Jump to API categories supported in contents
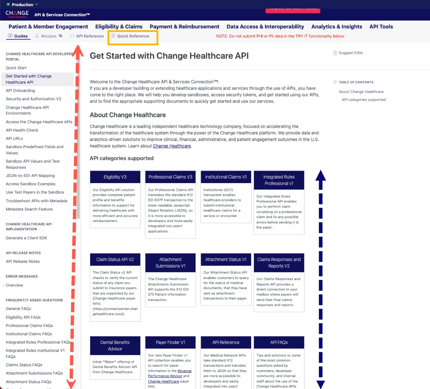Image resolution: width=430 pixels, height=389 pixels. (x=364, y=100)
